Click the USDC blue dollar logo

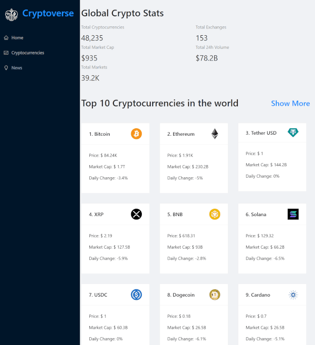pyautogui.click(x=136, y=295)
